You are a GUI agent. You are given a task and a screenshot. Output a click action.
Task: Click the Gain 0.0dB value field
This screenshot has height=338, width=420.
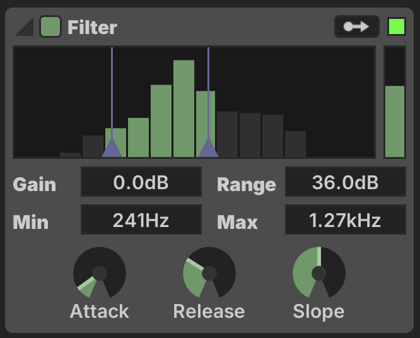[x=141, y=182]
